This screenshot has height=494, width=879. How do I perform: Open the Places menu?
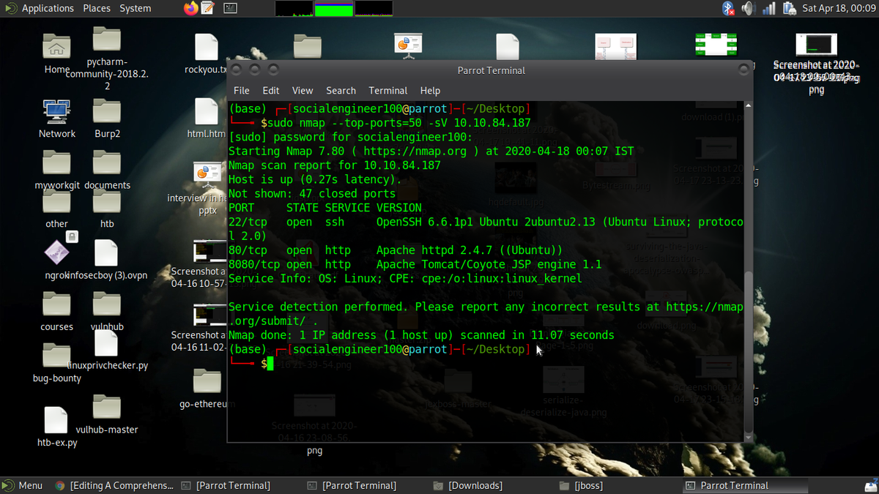(x=97, y=8)
